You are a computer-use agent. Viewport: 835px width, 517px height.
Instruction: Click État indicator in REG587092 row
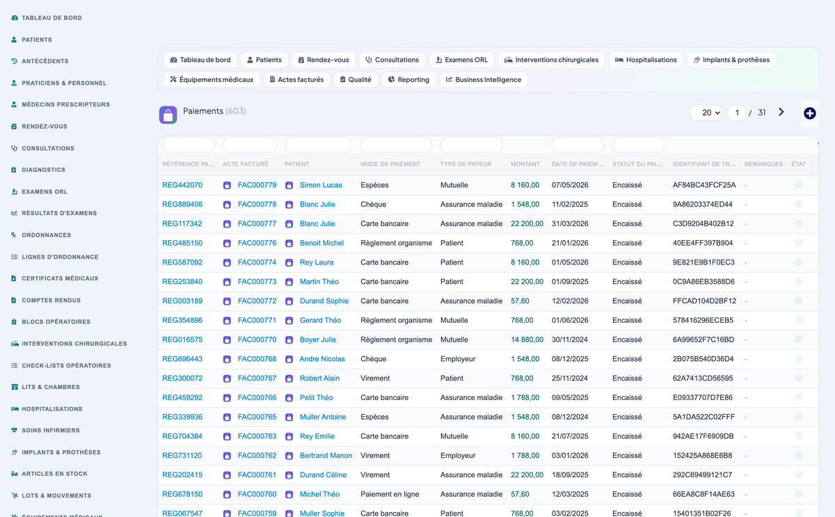[799, 262]
